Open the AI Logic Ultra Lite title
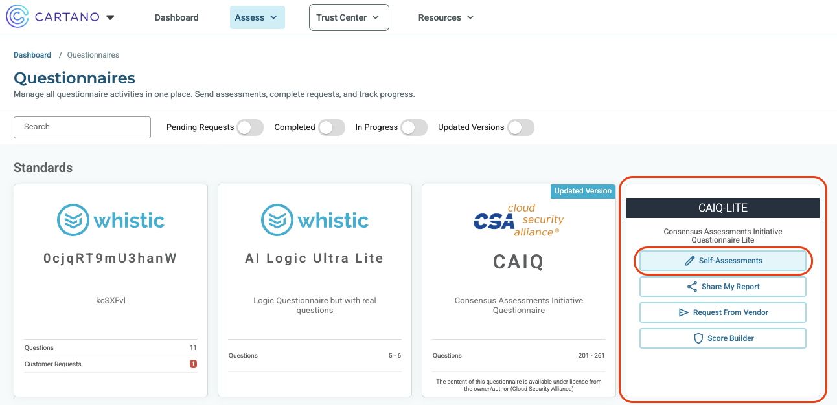The width and height of the screenshot is (837, 405). click(x=315, y=258)
